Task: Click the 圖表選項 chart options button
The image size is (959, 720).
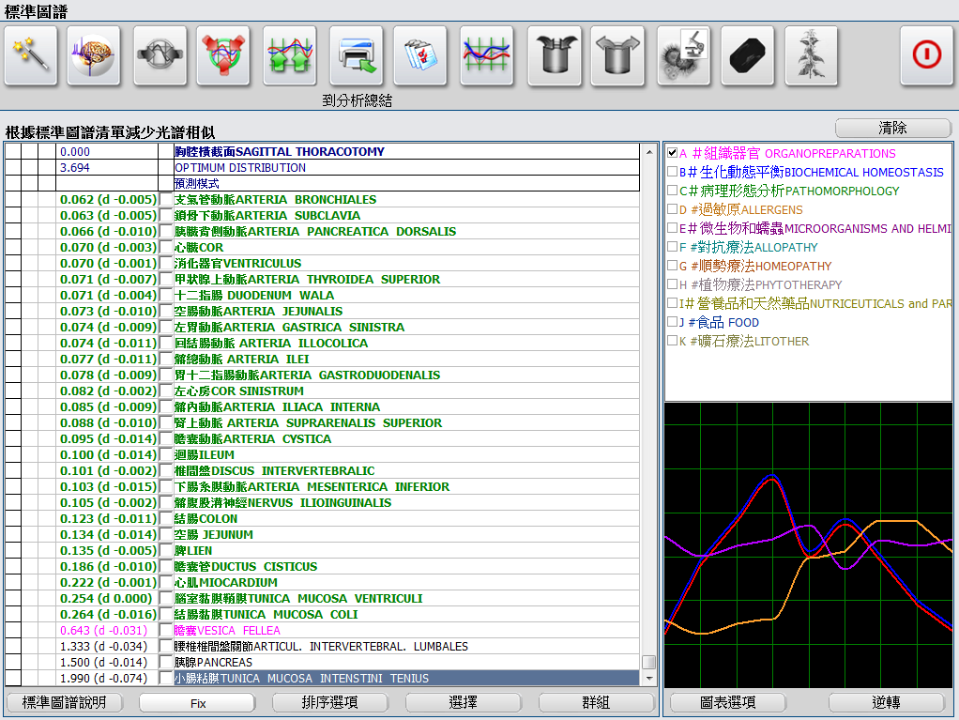Action: tap(729, 702)
